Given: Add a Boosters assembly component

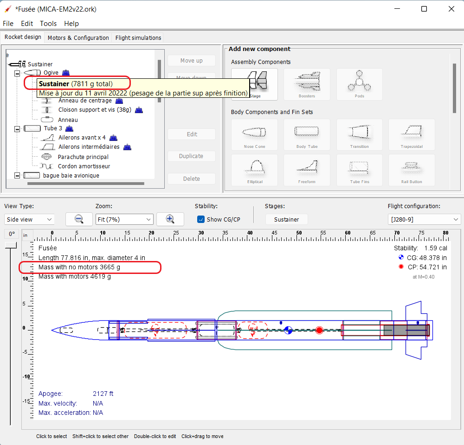Looking at the screenshot, I should pyautogui.click(x=307, y=84).
